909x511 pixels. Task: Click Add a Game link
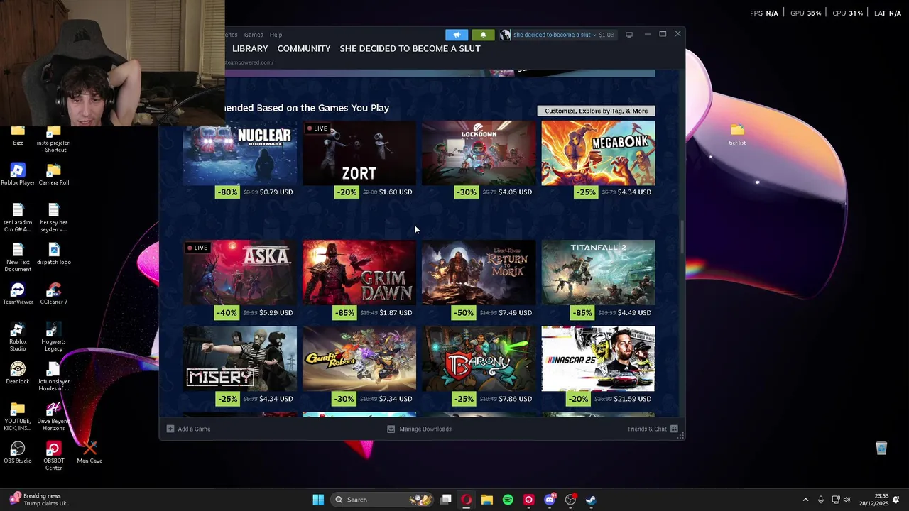[194, 429]
